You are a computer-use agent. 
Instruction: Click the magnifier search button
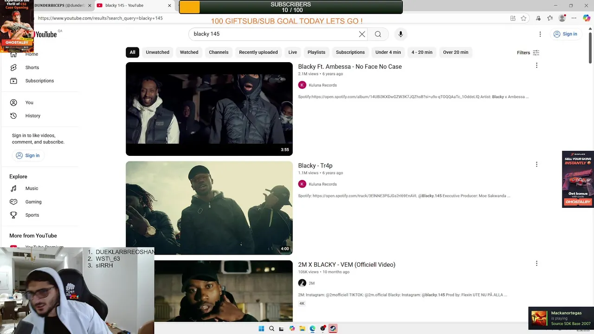coord(378,34)
